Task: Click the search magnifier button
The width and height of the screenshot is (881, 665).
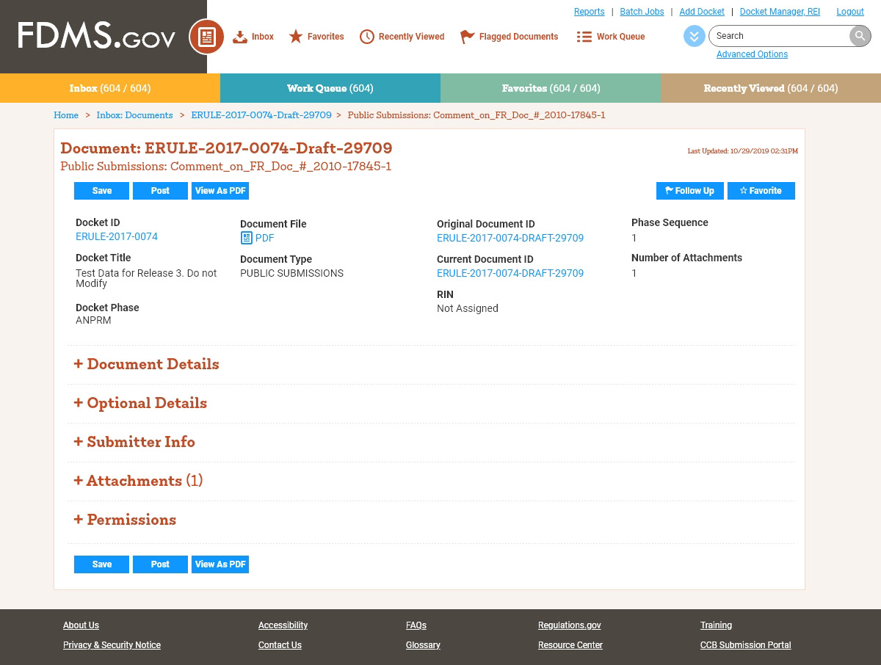Action: [x=860, y=36]
